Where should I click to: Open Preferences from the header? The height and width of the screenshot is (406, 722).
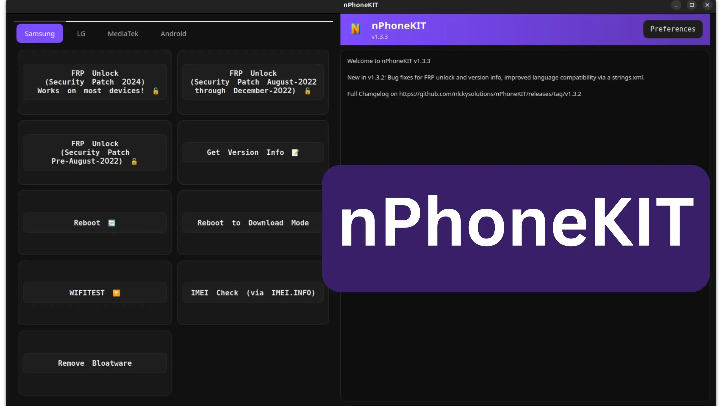(673, 29)
